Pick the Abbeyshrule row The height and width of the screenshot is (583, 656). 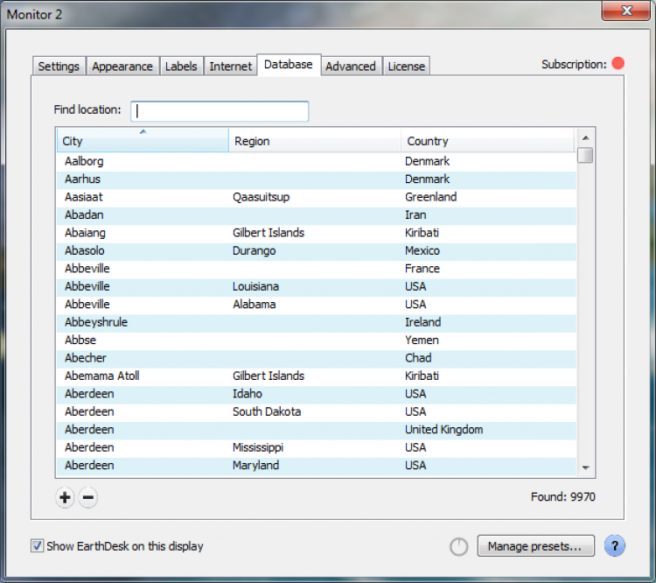(x=317, y=322)
